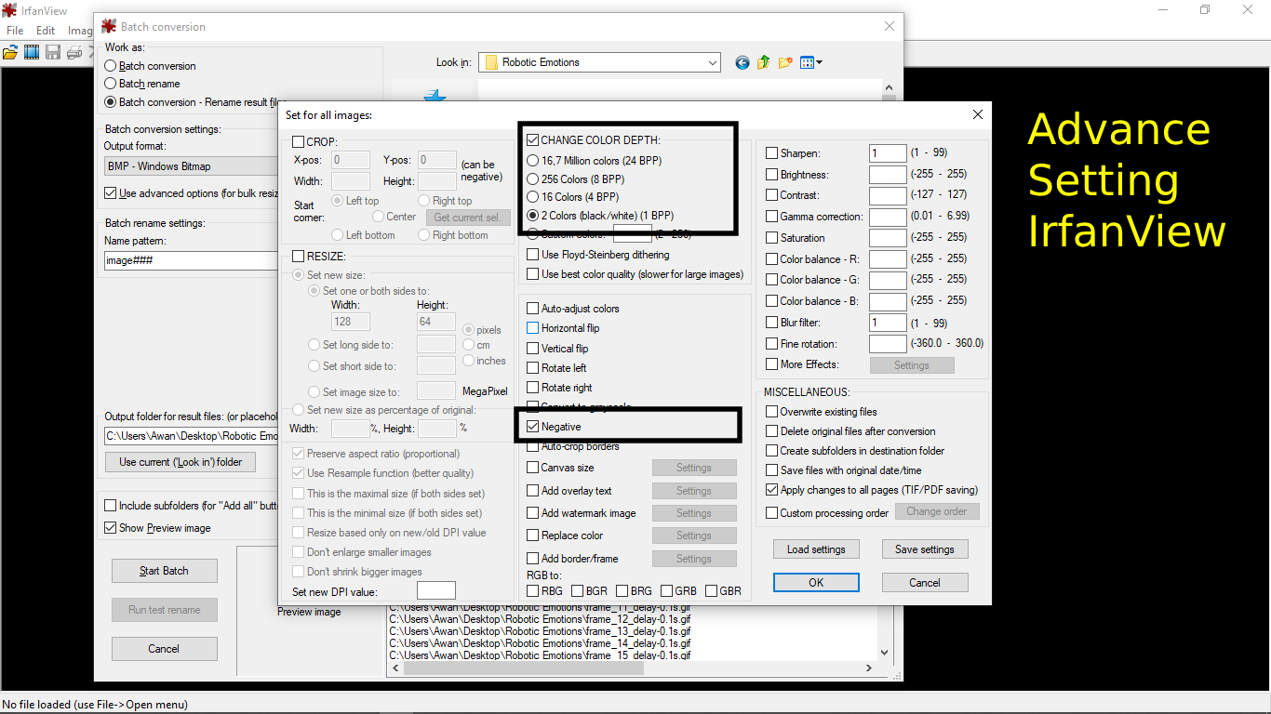Tick the Replace color checkbox

[x=532, y=535]
